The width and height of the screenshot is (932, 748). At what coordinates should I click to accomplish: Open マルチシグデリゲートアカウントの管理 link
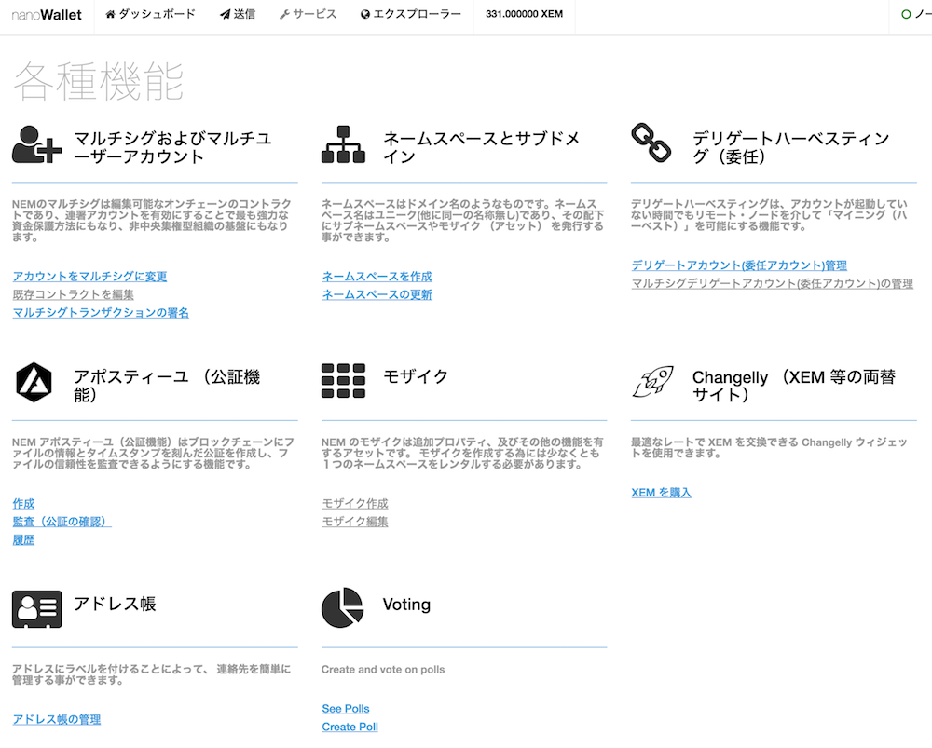point(772,283)
